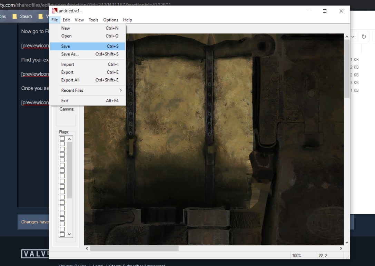Expand the Recent Files submenu
Viewport: 375px width, 266px height.
(x=88, y=90)
